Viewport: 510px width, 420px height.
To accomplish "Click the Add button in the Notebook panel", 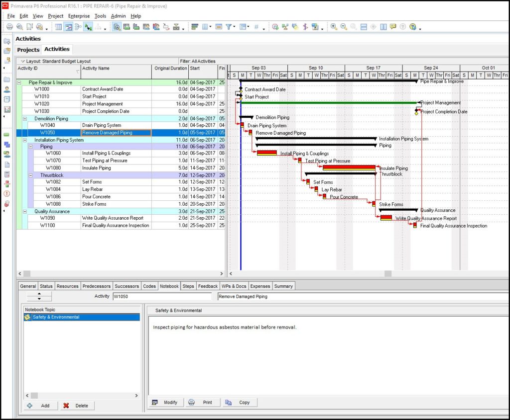I will [x=39, y=406].
